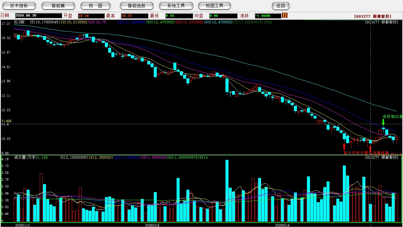Click the red stock label 603277 银都股份
Image resolution: width=403 pixels, height=227 pixels.
click(372, 16)
